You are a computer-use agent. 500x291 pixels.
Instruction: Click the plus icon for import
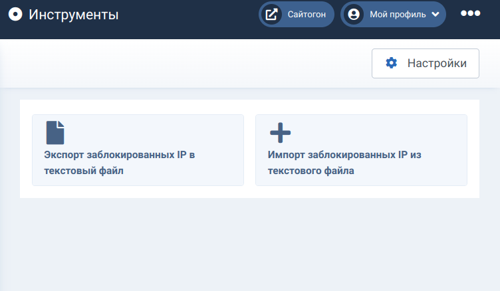pos(281,133)
